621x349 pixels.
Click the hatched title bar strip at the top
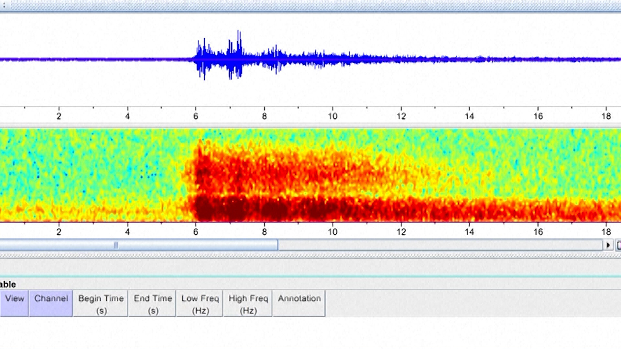pyautogui.click(x=310, y=5)
